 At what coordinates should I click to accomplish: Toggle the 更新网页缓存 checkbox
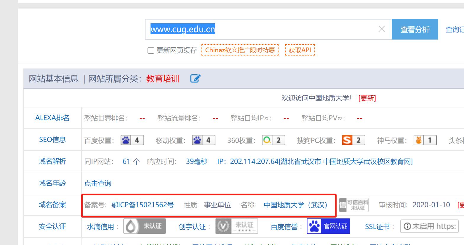click(x=151, y=50)
